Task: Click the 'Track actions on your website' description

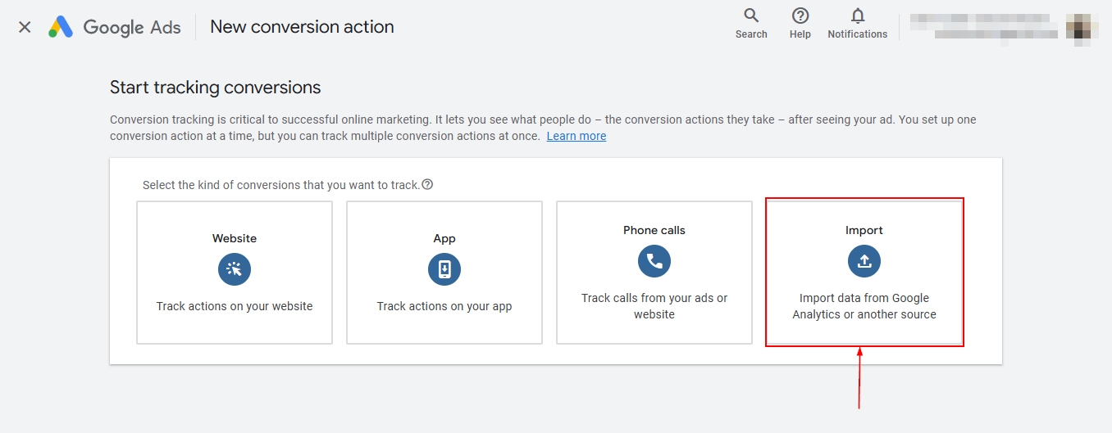Action: click(x=235, y=306)
